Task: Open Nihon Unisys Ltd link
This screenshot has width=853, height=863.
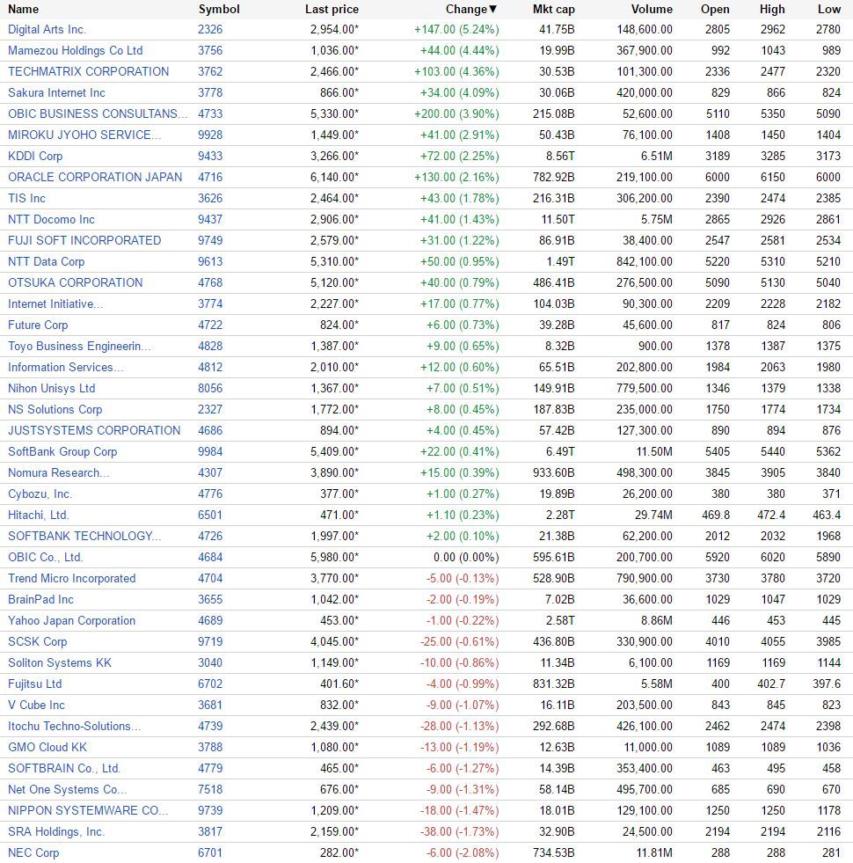Action: [52, 388]
